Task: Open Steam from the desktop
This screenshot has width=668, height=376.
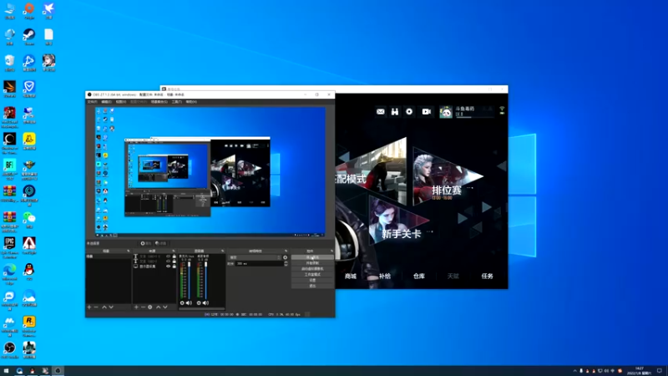Action: 29,37
